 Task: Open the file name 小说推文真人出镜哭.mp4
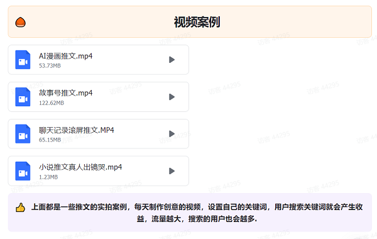point(80,167)
